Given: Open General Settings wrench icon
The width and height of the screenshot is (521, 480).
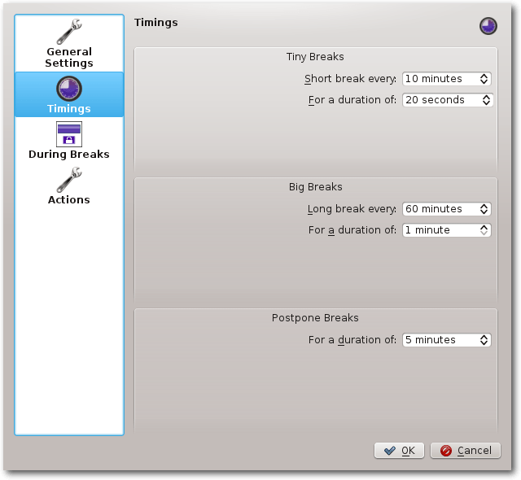Looking at the screenshot, I should (x=69, y=32).
